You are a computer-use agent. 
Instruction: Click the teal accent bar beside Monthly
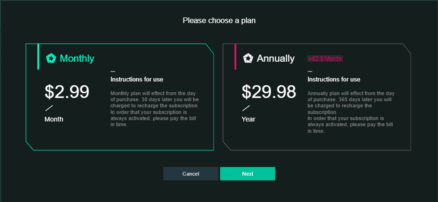point(38,57)
